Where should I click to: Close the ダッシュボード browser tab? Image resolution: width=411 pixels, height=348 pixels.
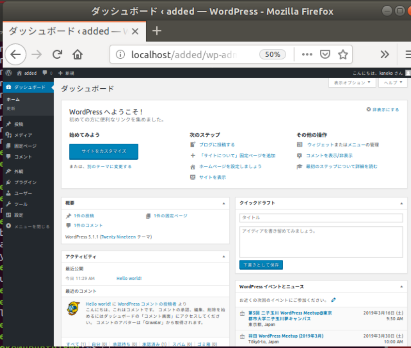tap(135, 32)
